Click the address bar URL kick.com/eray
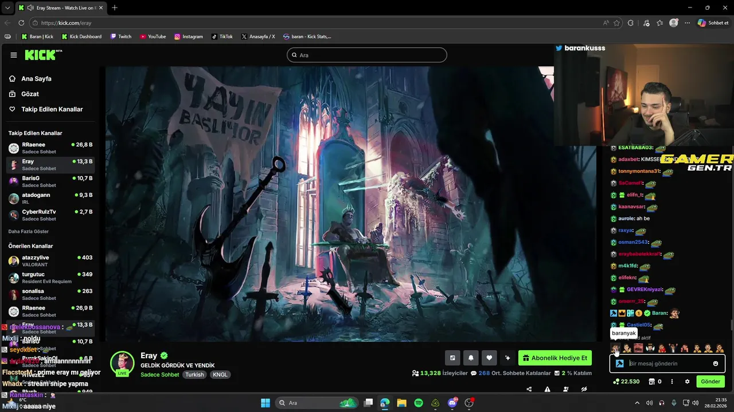The image size is (734, 412). pyautogui.click(x=67, y=23)
